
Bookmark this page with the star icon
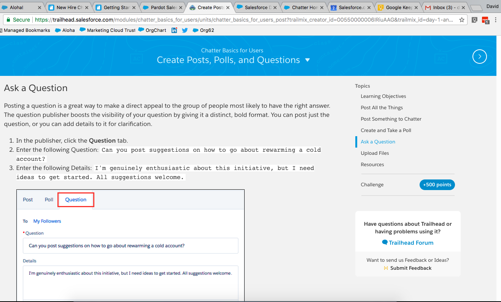coord(461,20)
